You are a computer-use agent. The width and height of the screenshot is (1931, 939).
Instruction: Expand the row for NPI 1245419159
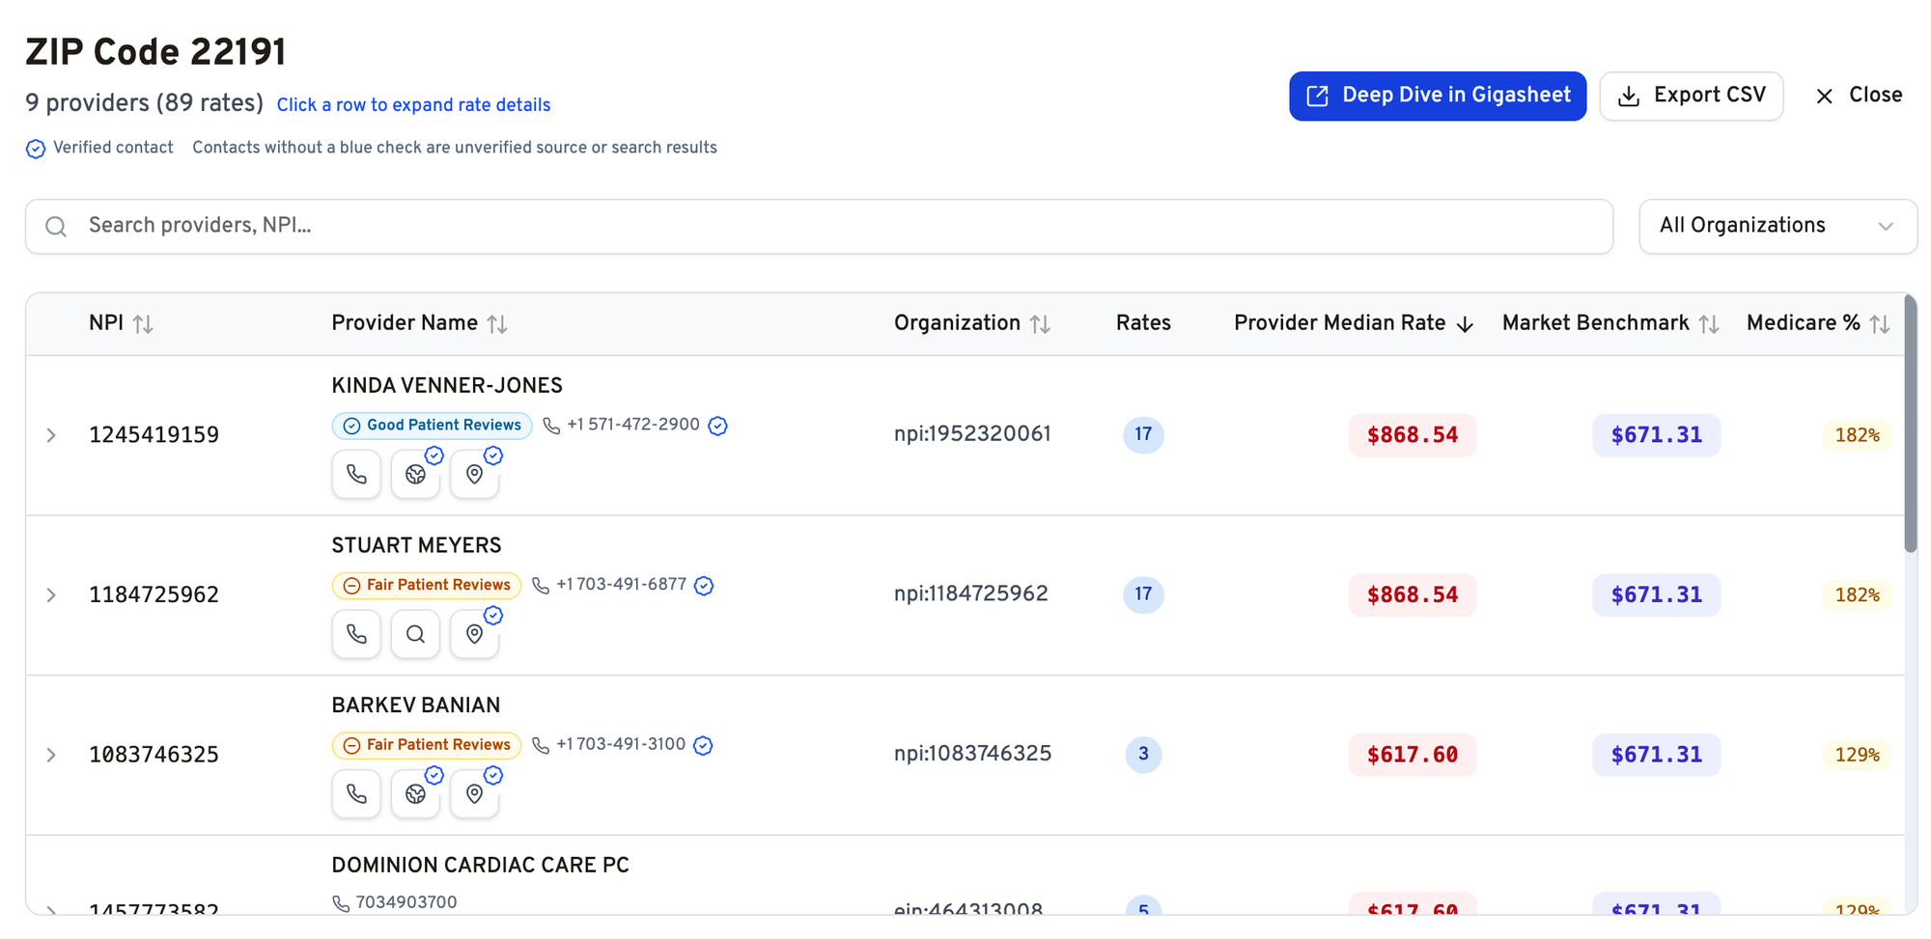tap(51, 435)
